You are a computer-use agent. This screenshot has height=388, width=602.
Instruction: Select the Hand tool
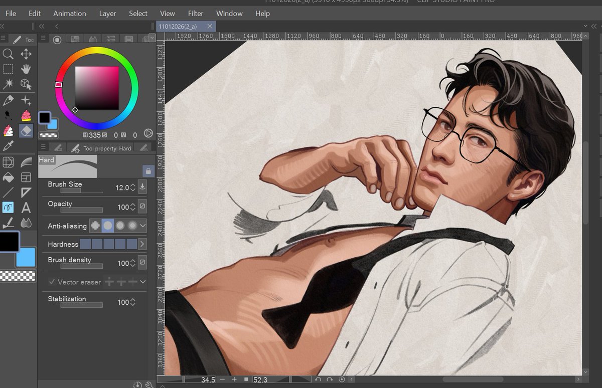click(26, 69)
